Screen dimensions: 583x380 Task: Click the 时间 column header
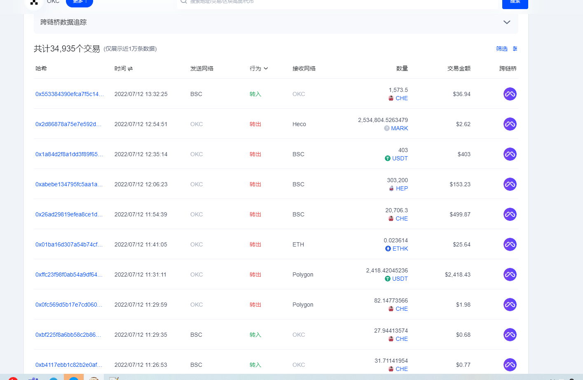tap(120, 68)
